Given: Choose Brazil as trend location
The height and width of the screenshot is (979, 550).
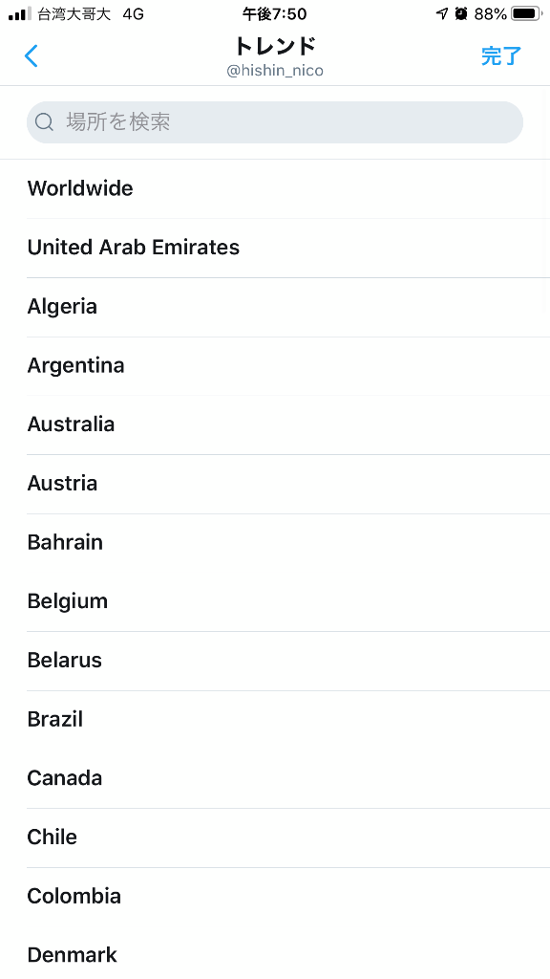Looking at the screenshot, I should click(x=275, y=720).
